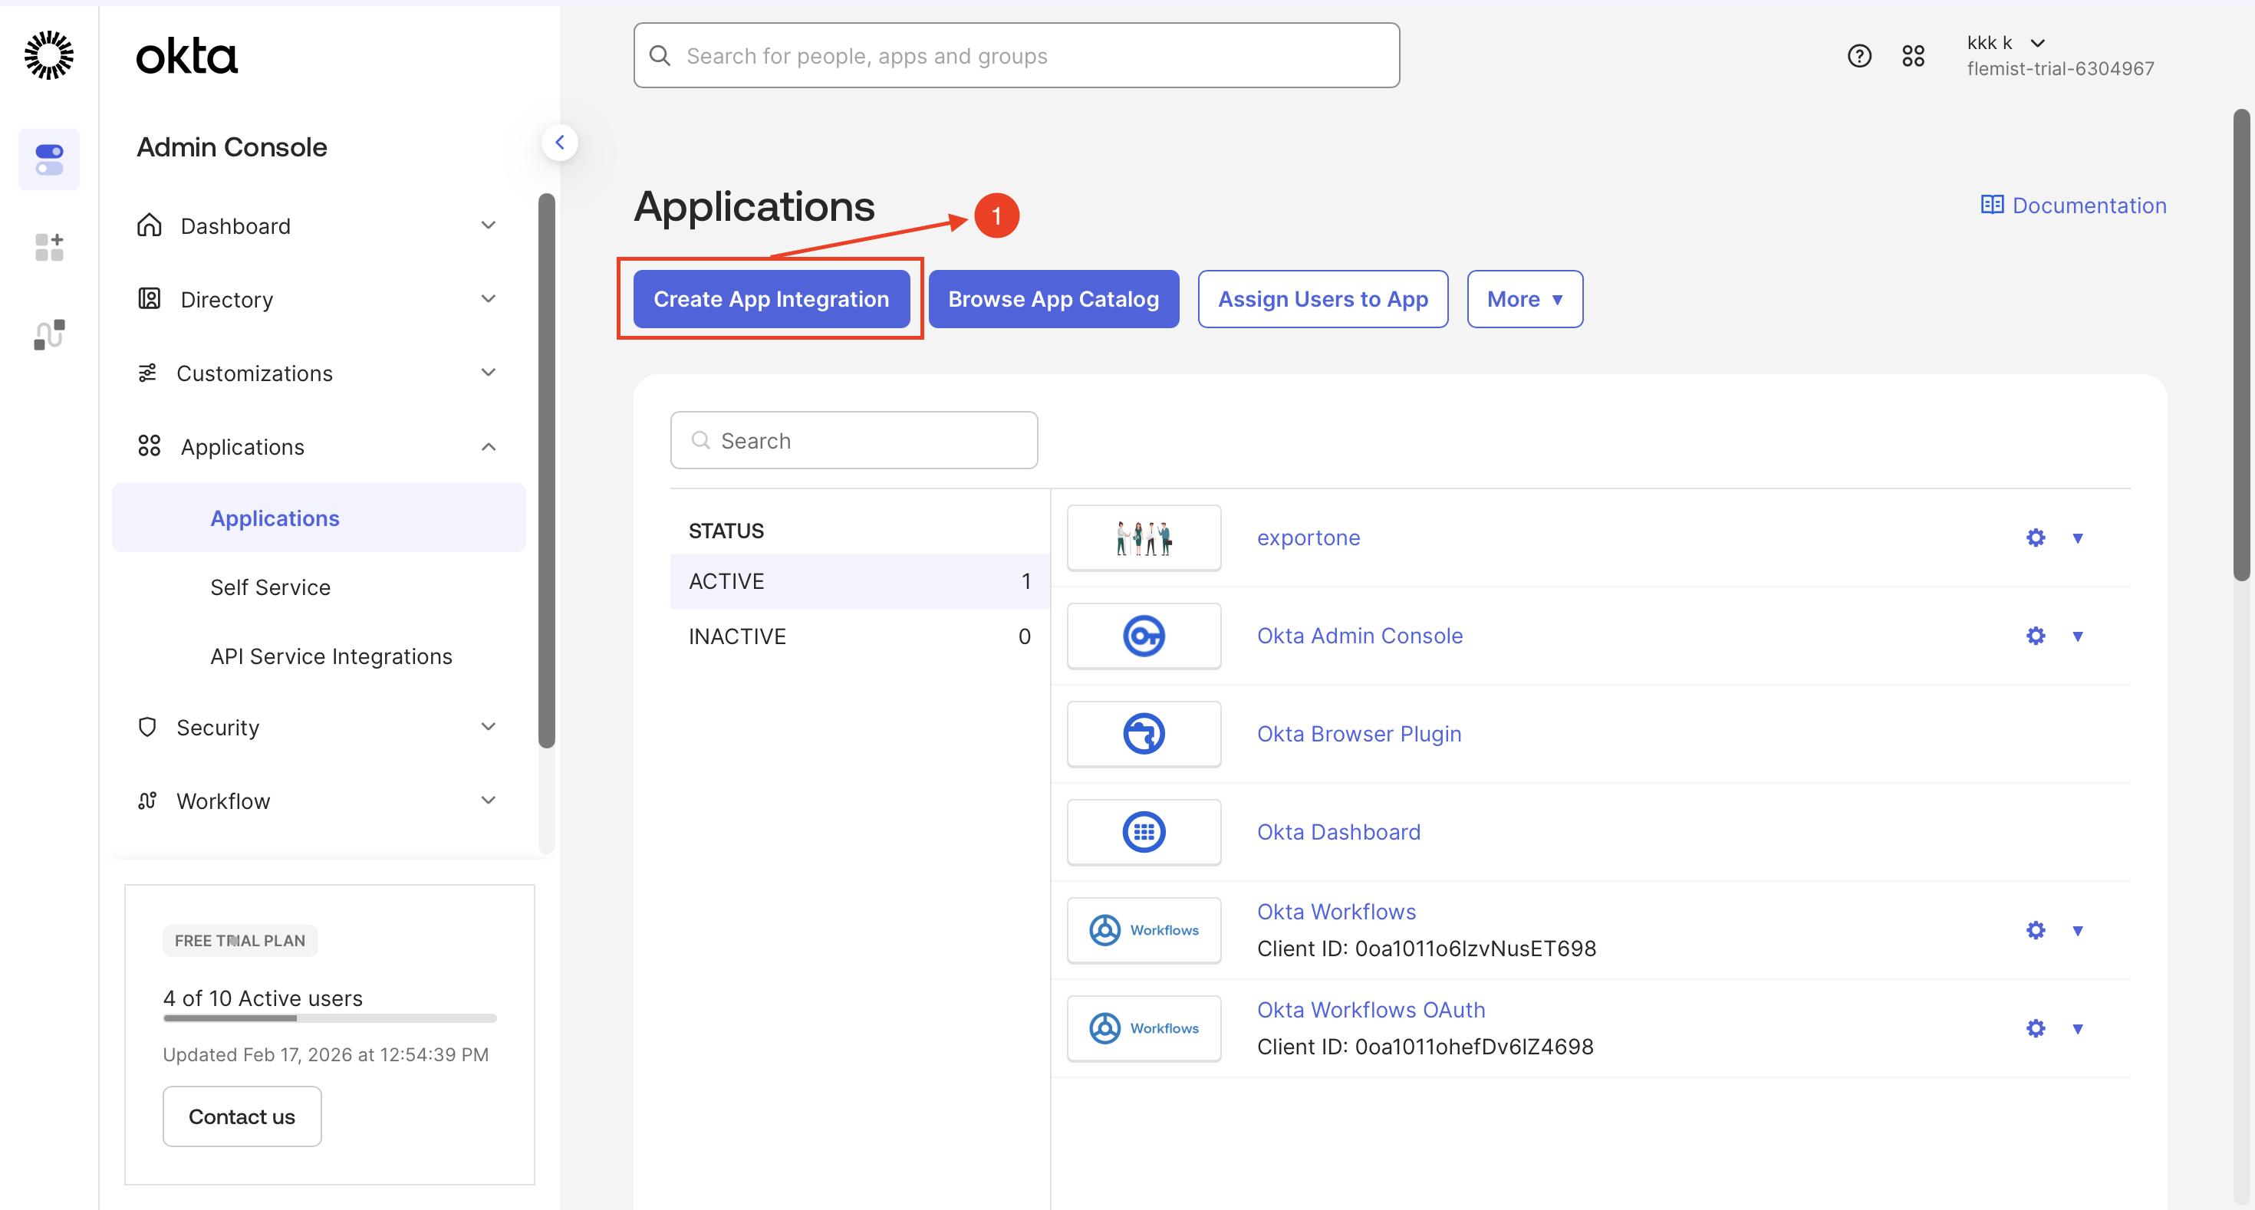Click the gear icon for Okta Workflows OAuth
2255x1210 pixels.
coord(2036,1028)
